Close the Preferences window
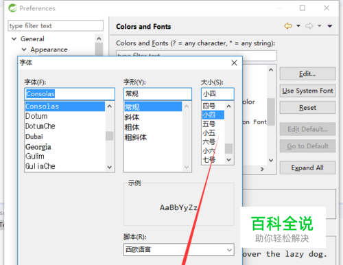 click(327, 8)
